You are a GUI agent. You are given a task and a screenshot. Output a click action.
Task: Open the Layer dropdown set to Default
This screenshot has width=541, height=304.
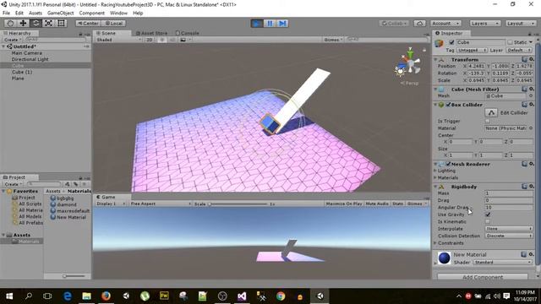519,50
